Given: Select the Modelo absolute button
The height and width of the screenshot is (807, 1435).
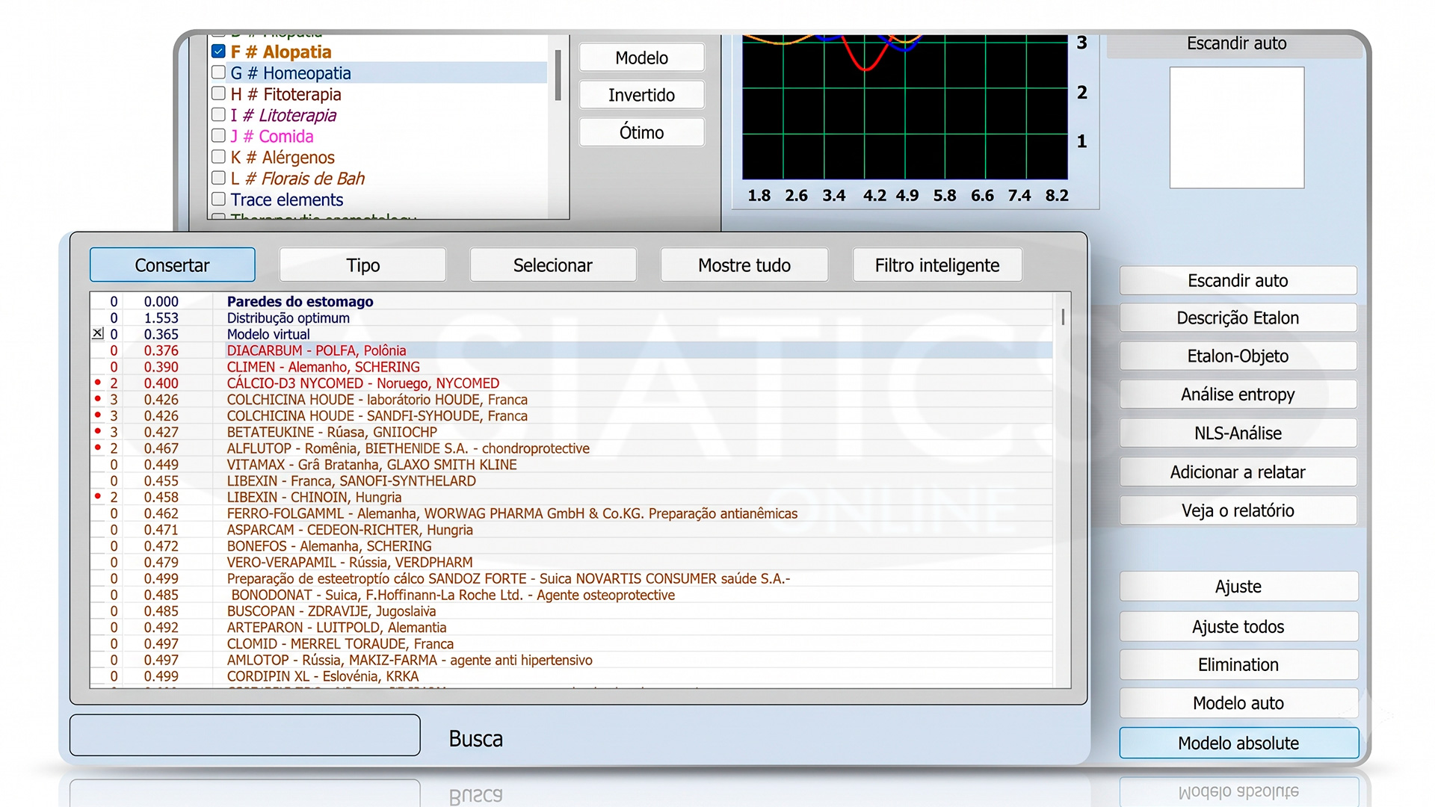Looking at the screenshot, I should click(1238, 743).
